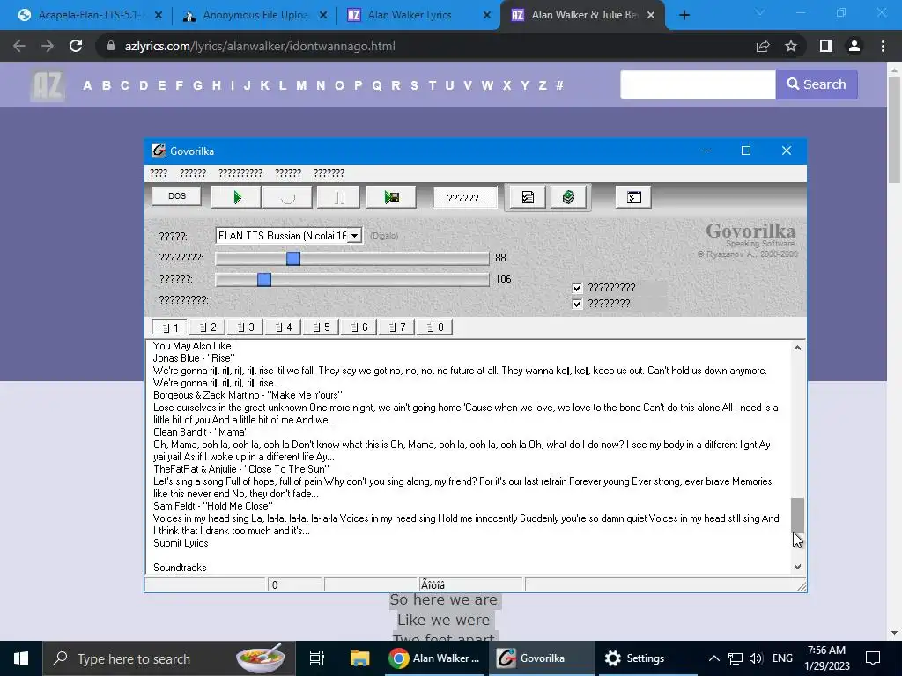Click the AZLyrics Search button
The width and height of the screenshot is (902, 676).
[x=817, y=84]
